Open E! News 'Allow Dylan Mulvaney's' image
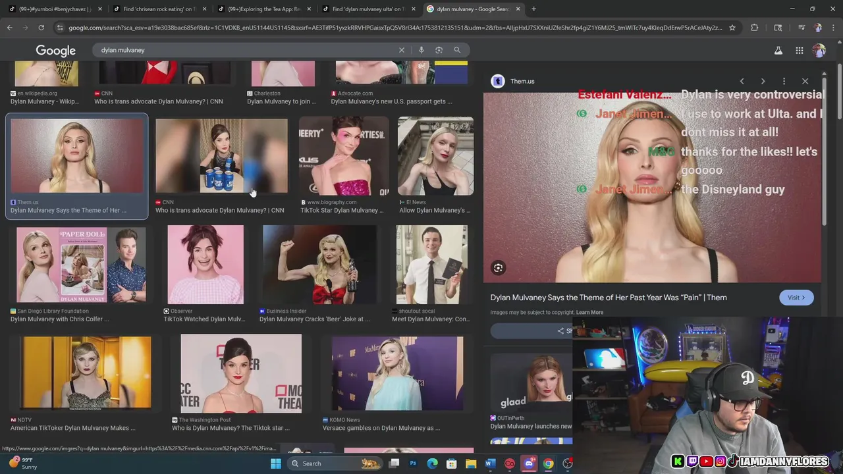The image size is (843, 474). [435, 156]
